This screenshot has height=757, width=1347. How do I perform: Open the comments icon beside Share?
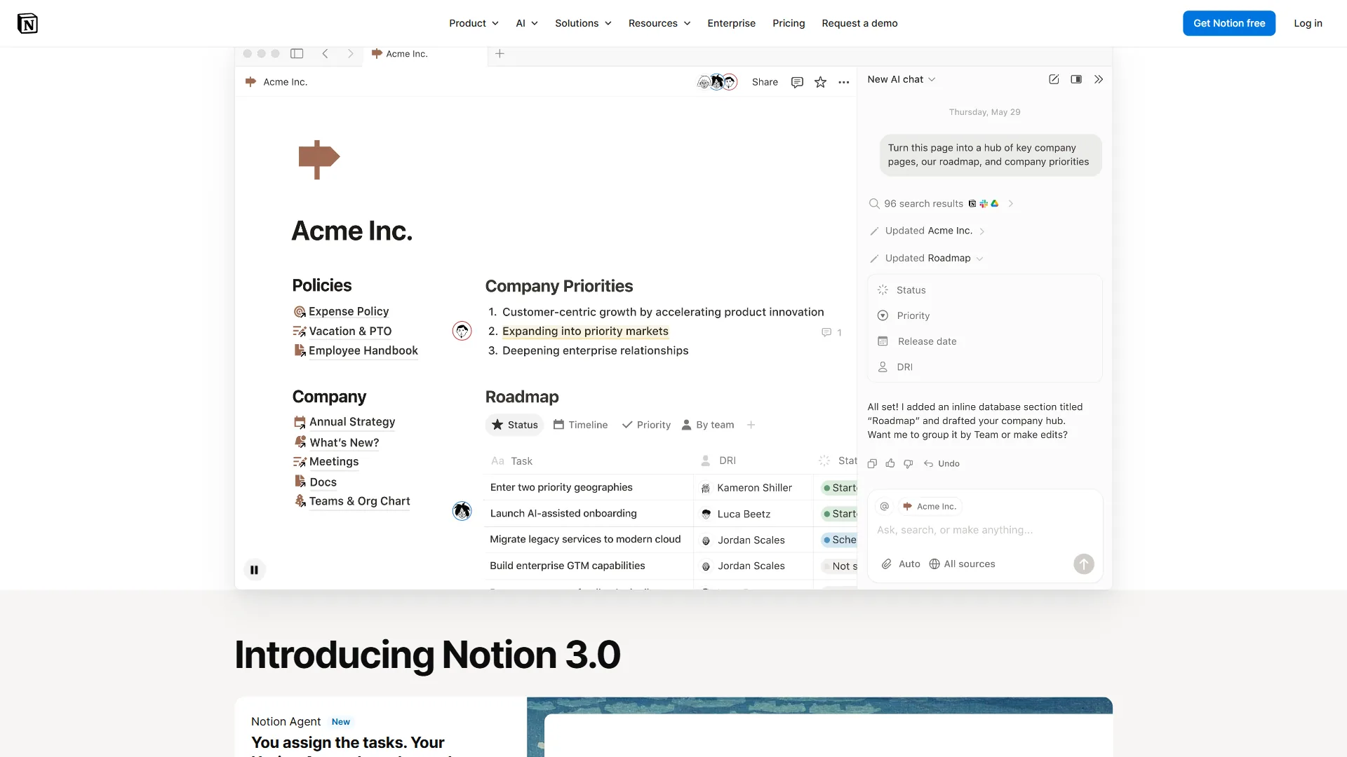[x=797, y=82]
